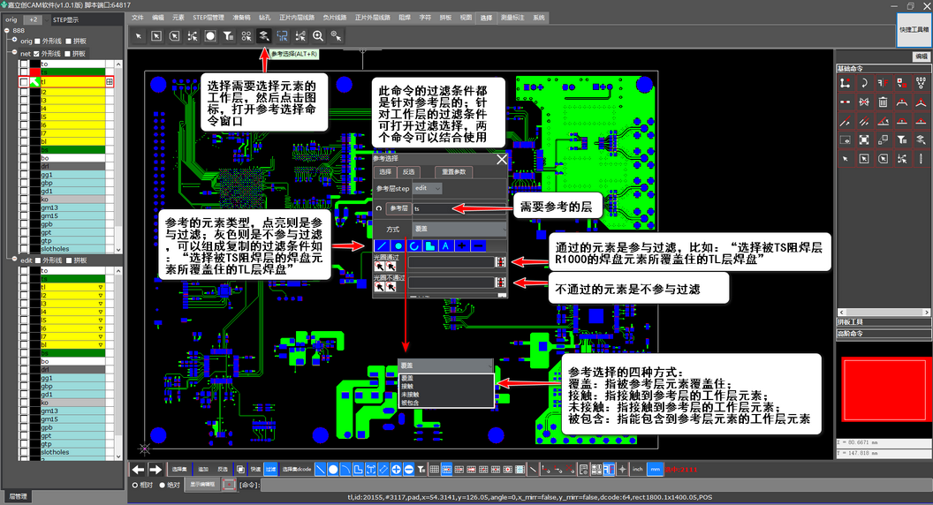Open aperture table beside 光圈不通过 field
Viewport: 933px width, 505px height.
pos(500,283)
